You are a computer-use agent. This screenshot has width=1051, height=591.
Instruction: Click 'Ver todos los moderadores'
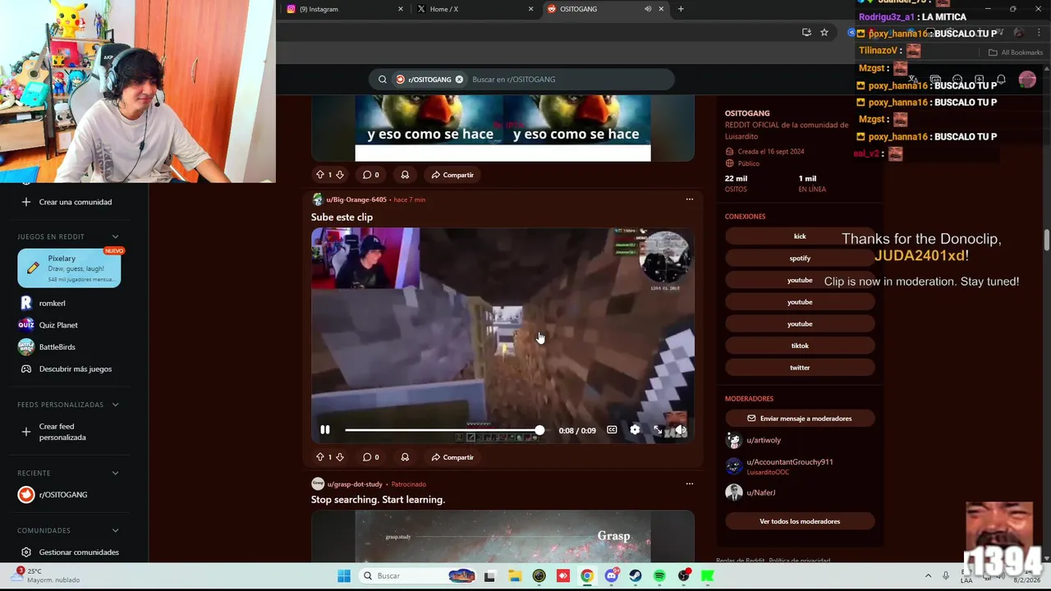[800, 522]
